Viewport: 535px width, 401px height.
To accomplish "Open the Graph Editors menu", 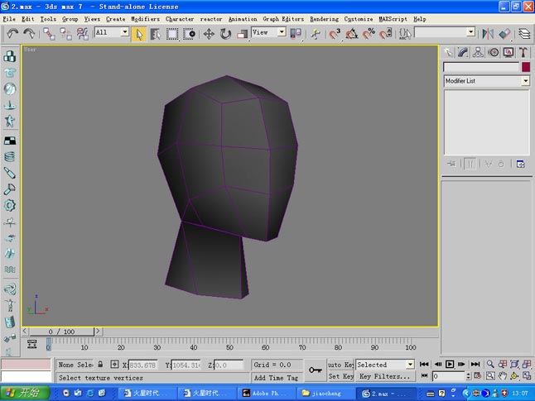I will 283,19.
